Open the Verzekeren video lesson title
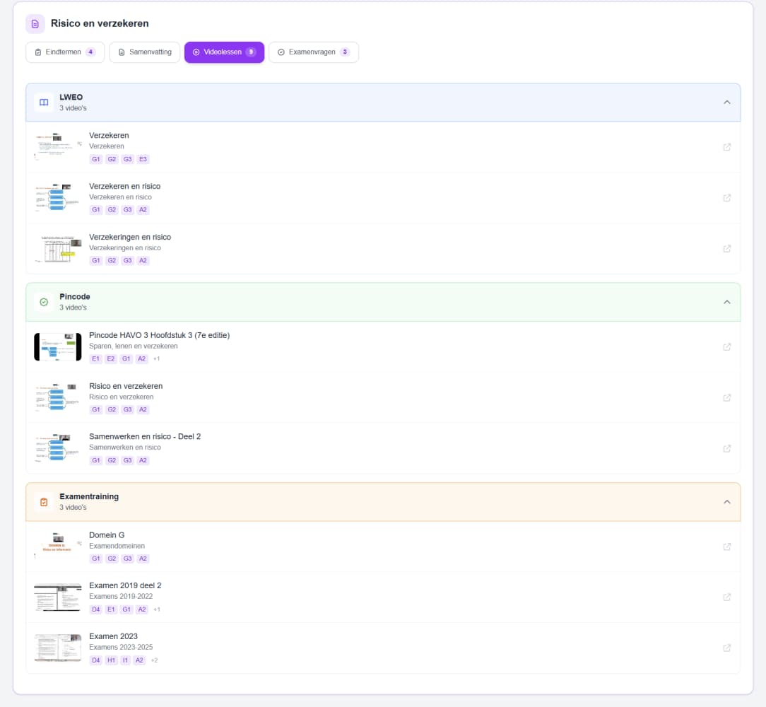 coord(109,136)
